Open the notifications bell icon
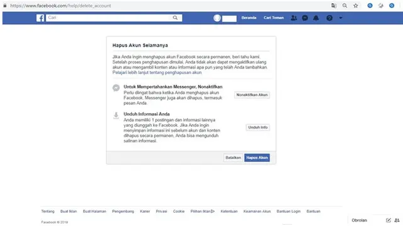This screenshot has width=403, height=226. click(316, 18)
